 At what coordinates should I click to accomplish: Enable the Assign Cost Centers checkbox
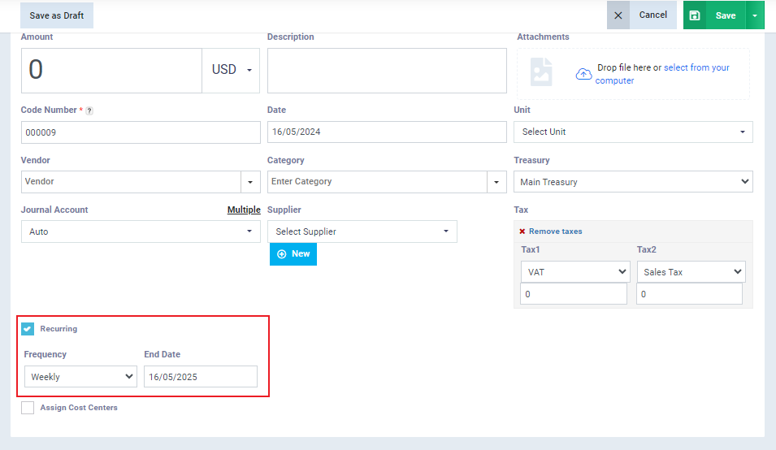[x=28, y=408]
